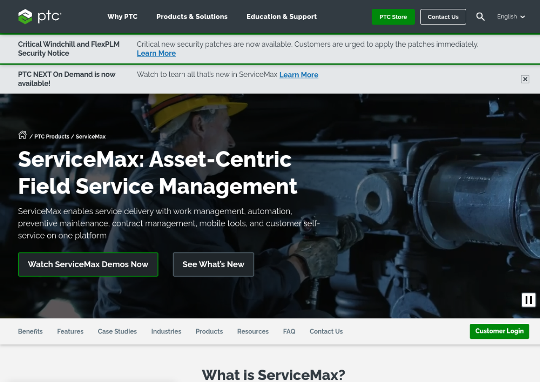540x382 pixels.
Task: Click Watch ServiceMax Demos Now button
Action: point(88,264)
